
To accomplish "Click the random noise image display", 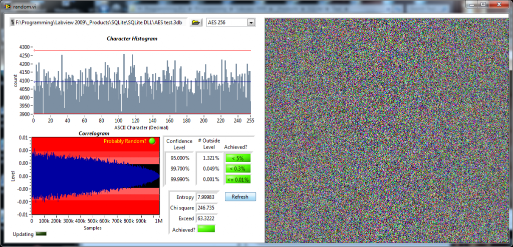I will click(x=386, y=130).
